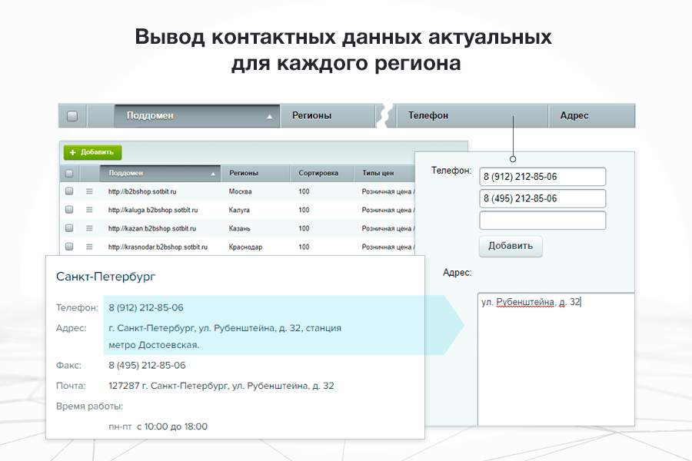Image resolution: width=692 pixels, height=461 pixels.
Task: Check the checkbox on the Москва row
Action: [71, 191]
